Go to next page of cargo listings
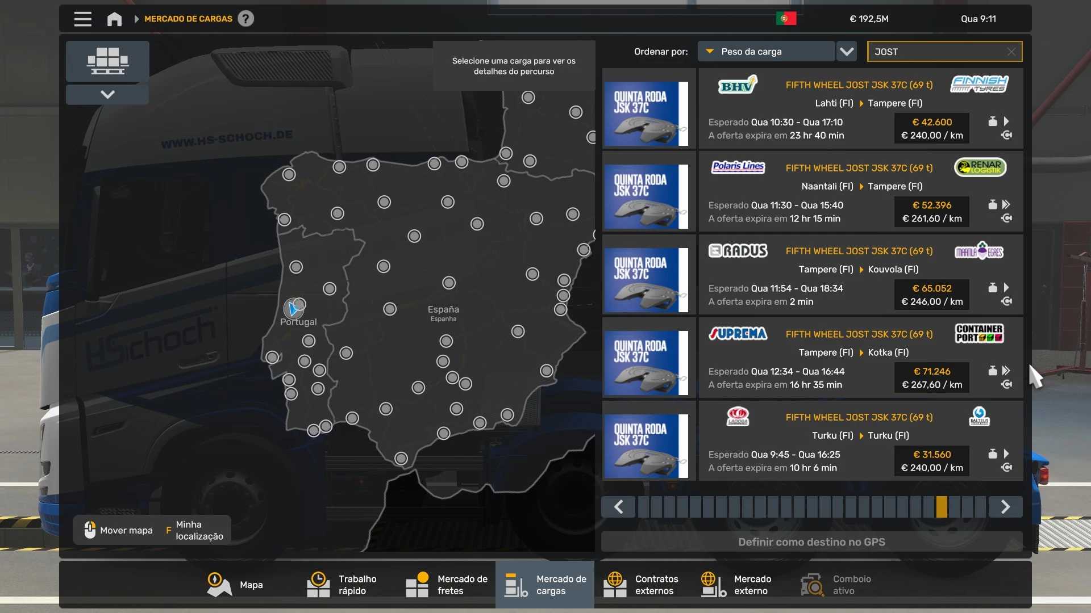Screen dimensions: 1091x613 tap(1005, 506)
